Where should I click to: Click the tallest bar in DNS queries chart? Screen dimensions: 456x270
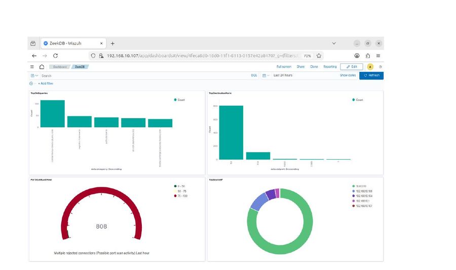[52, 113]
